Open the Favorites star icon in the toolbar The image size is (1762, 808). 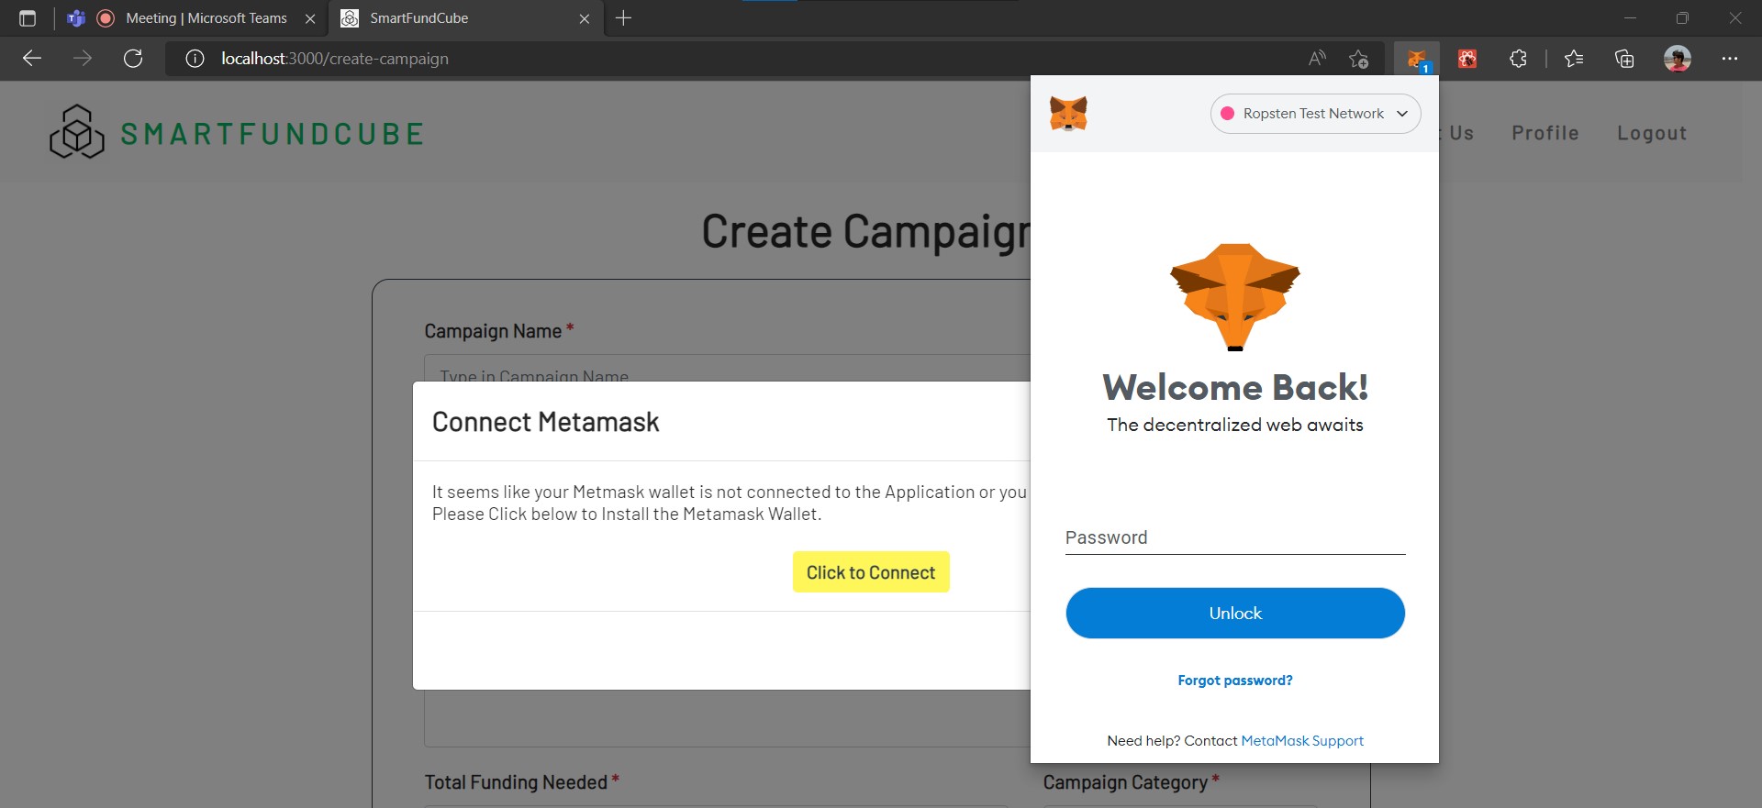(x=1574, y=58)
